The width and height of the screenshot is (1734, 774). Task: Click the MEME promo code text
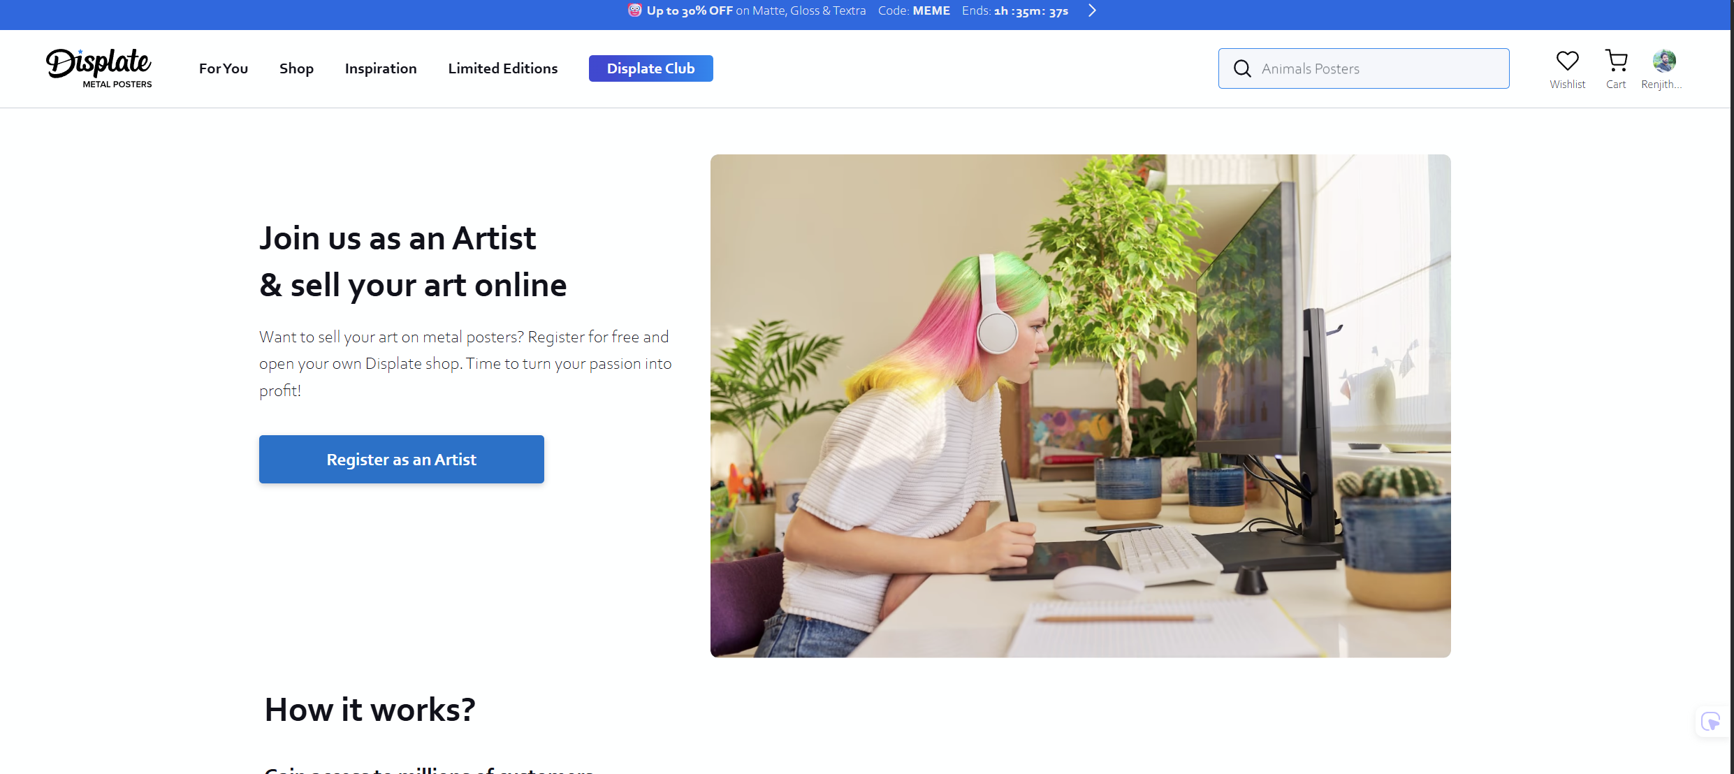coord(931,10)
